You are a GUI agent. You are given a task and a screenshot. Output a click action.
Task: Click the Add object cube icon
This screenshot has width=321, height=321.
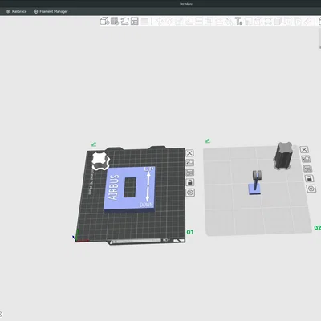tap(104, 21)
